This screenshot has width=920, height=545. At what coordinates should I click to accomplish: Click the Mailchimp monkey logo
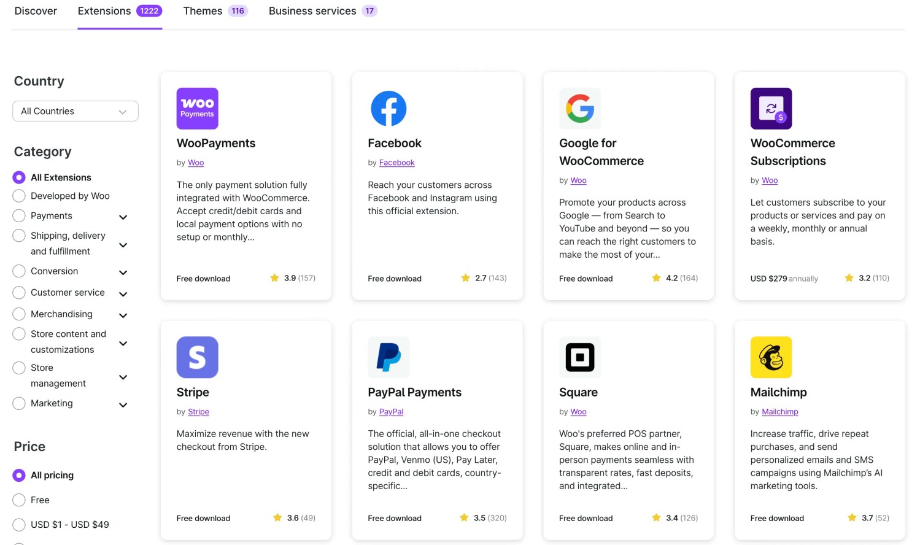coord(771,357)
